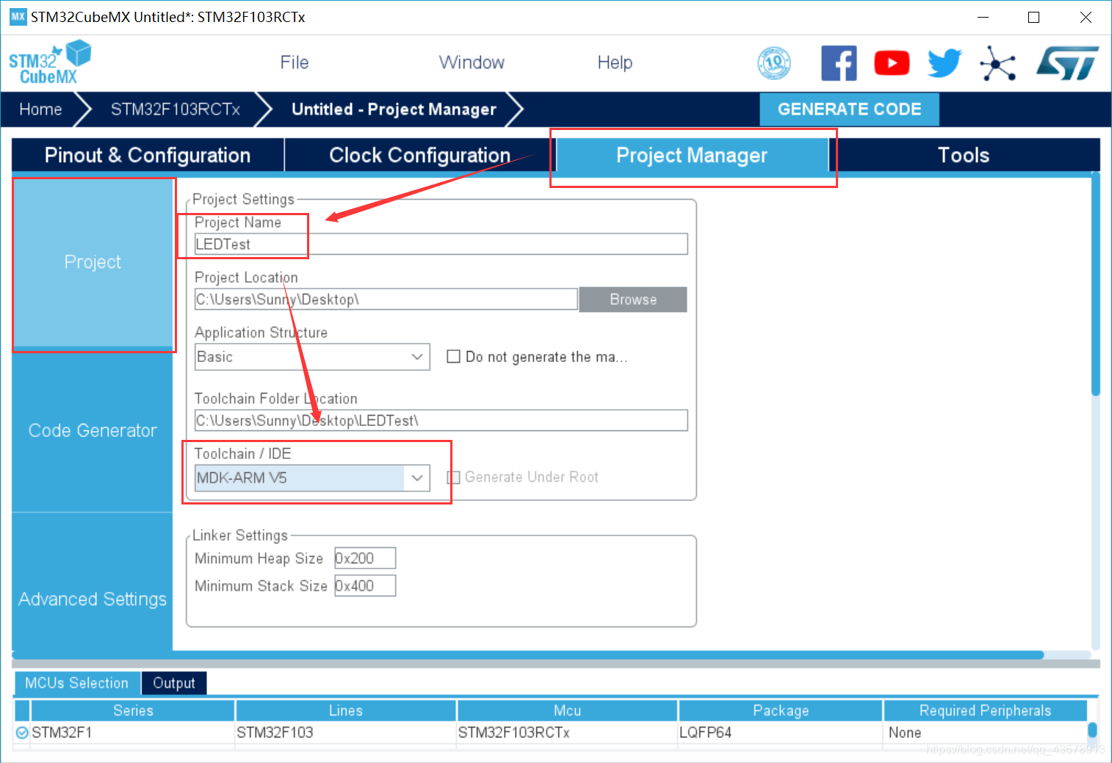The image size is (1112, 763).
Task: Click the MX title bar app icon
Action: point(18,17)
